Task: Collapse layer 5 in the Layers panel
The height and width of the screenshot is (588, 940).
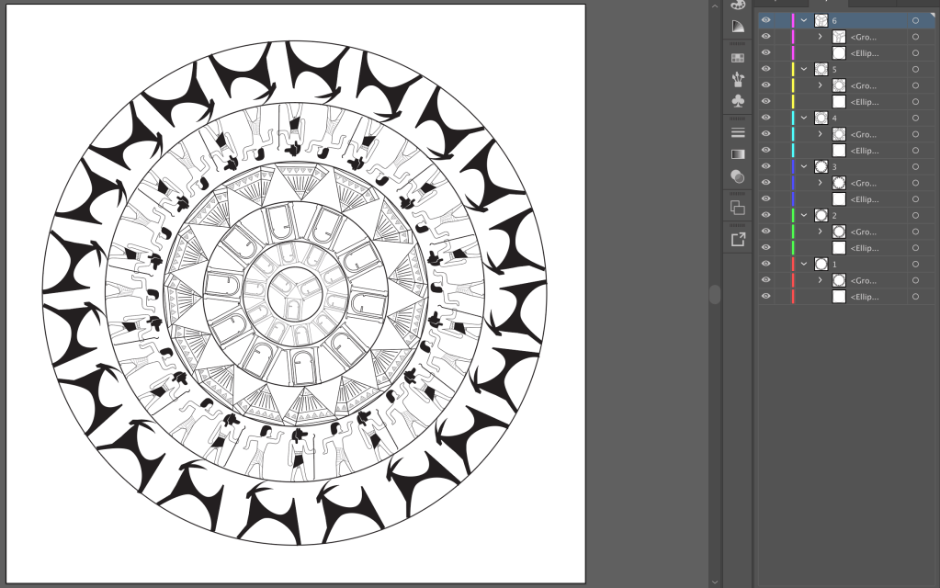Action: (x=805, y=69)
